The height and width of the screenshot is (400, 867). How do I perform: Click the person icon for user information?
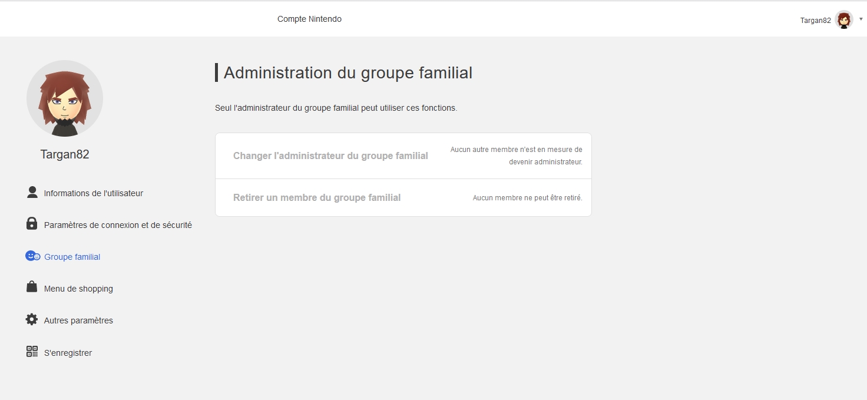[32, 193]
